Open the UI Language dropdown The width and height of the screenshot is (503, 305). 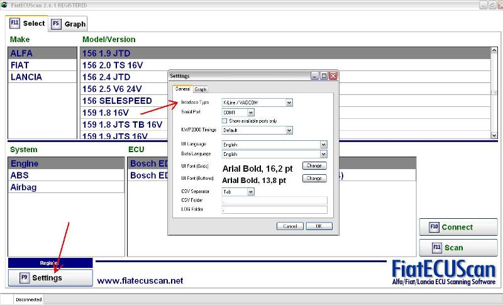323,145
